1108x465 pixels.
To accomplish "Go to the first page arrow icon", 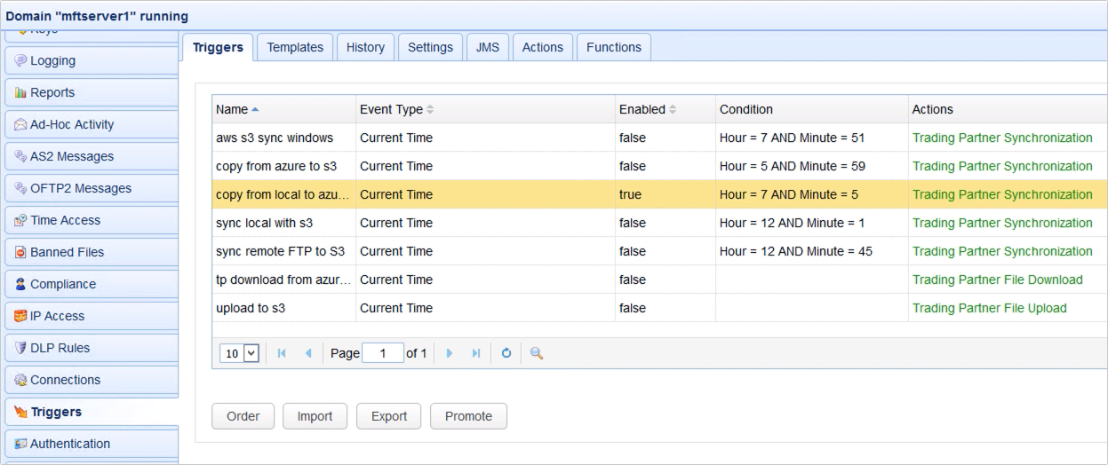I will [x=282, y=353].
